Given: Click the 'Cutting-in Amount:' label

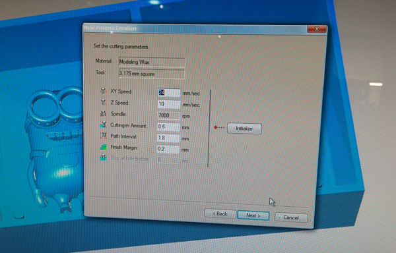Looking at the screenshot, I should (x=128, y=125).
